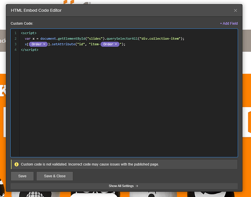This screenshot has width=251, height=197.
Task: Click the setAttribute text on line 3
Action: (63, 44)
